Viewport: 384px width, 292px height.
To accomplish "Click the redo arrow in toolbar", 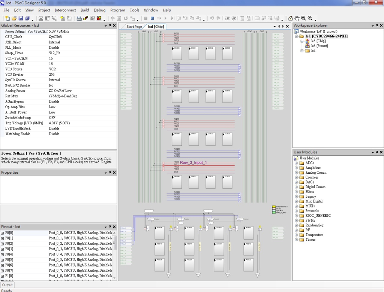I will 219,18.
